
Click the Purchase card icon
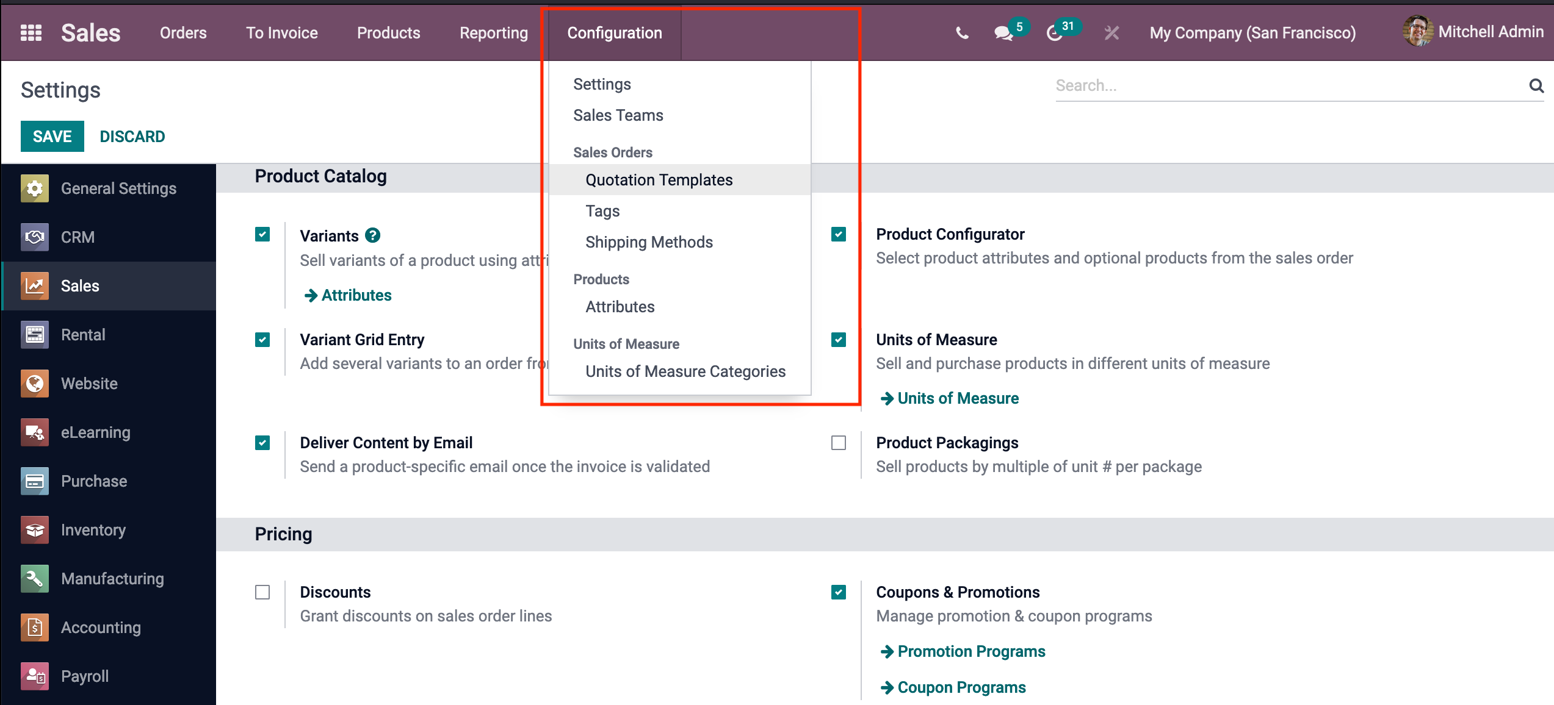(35, 481)
